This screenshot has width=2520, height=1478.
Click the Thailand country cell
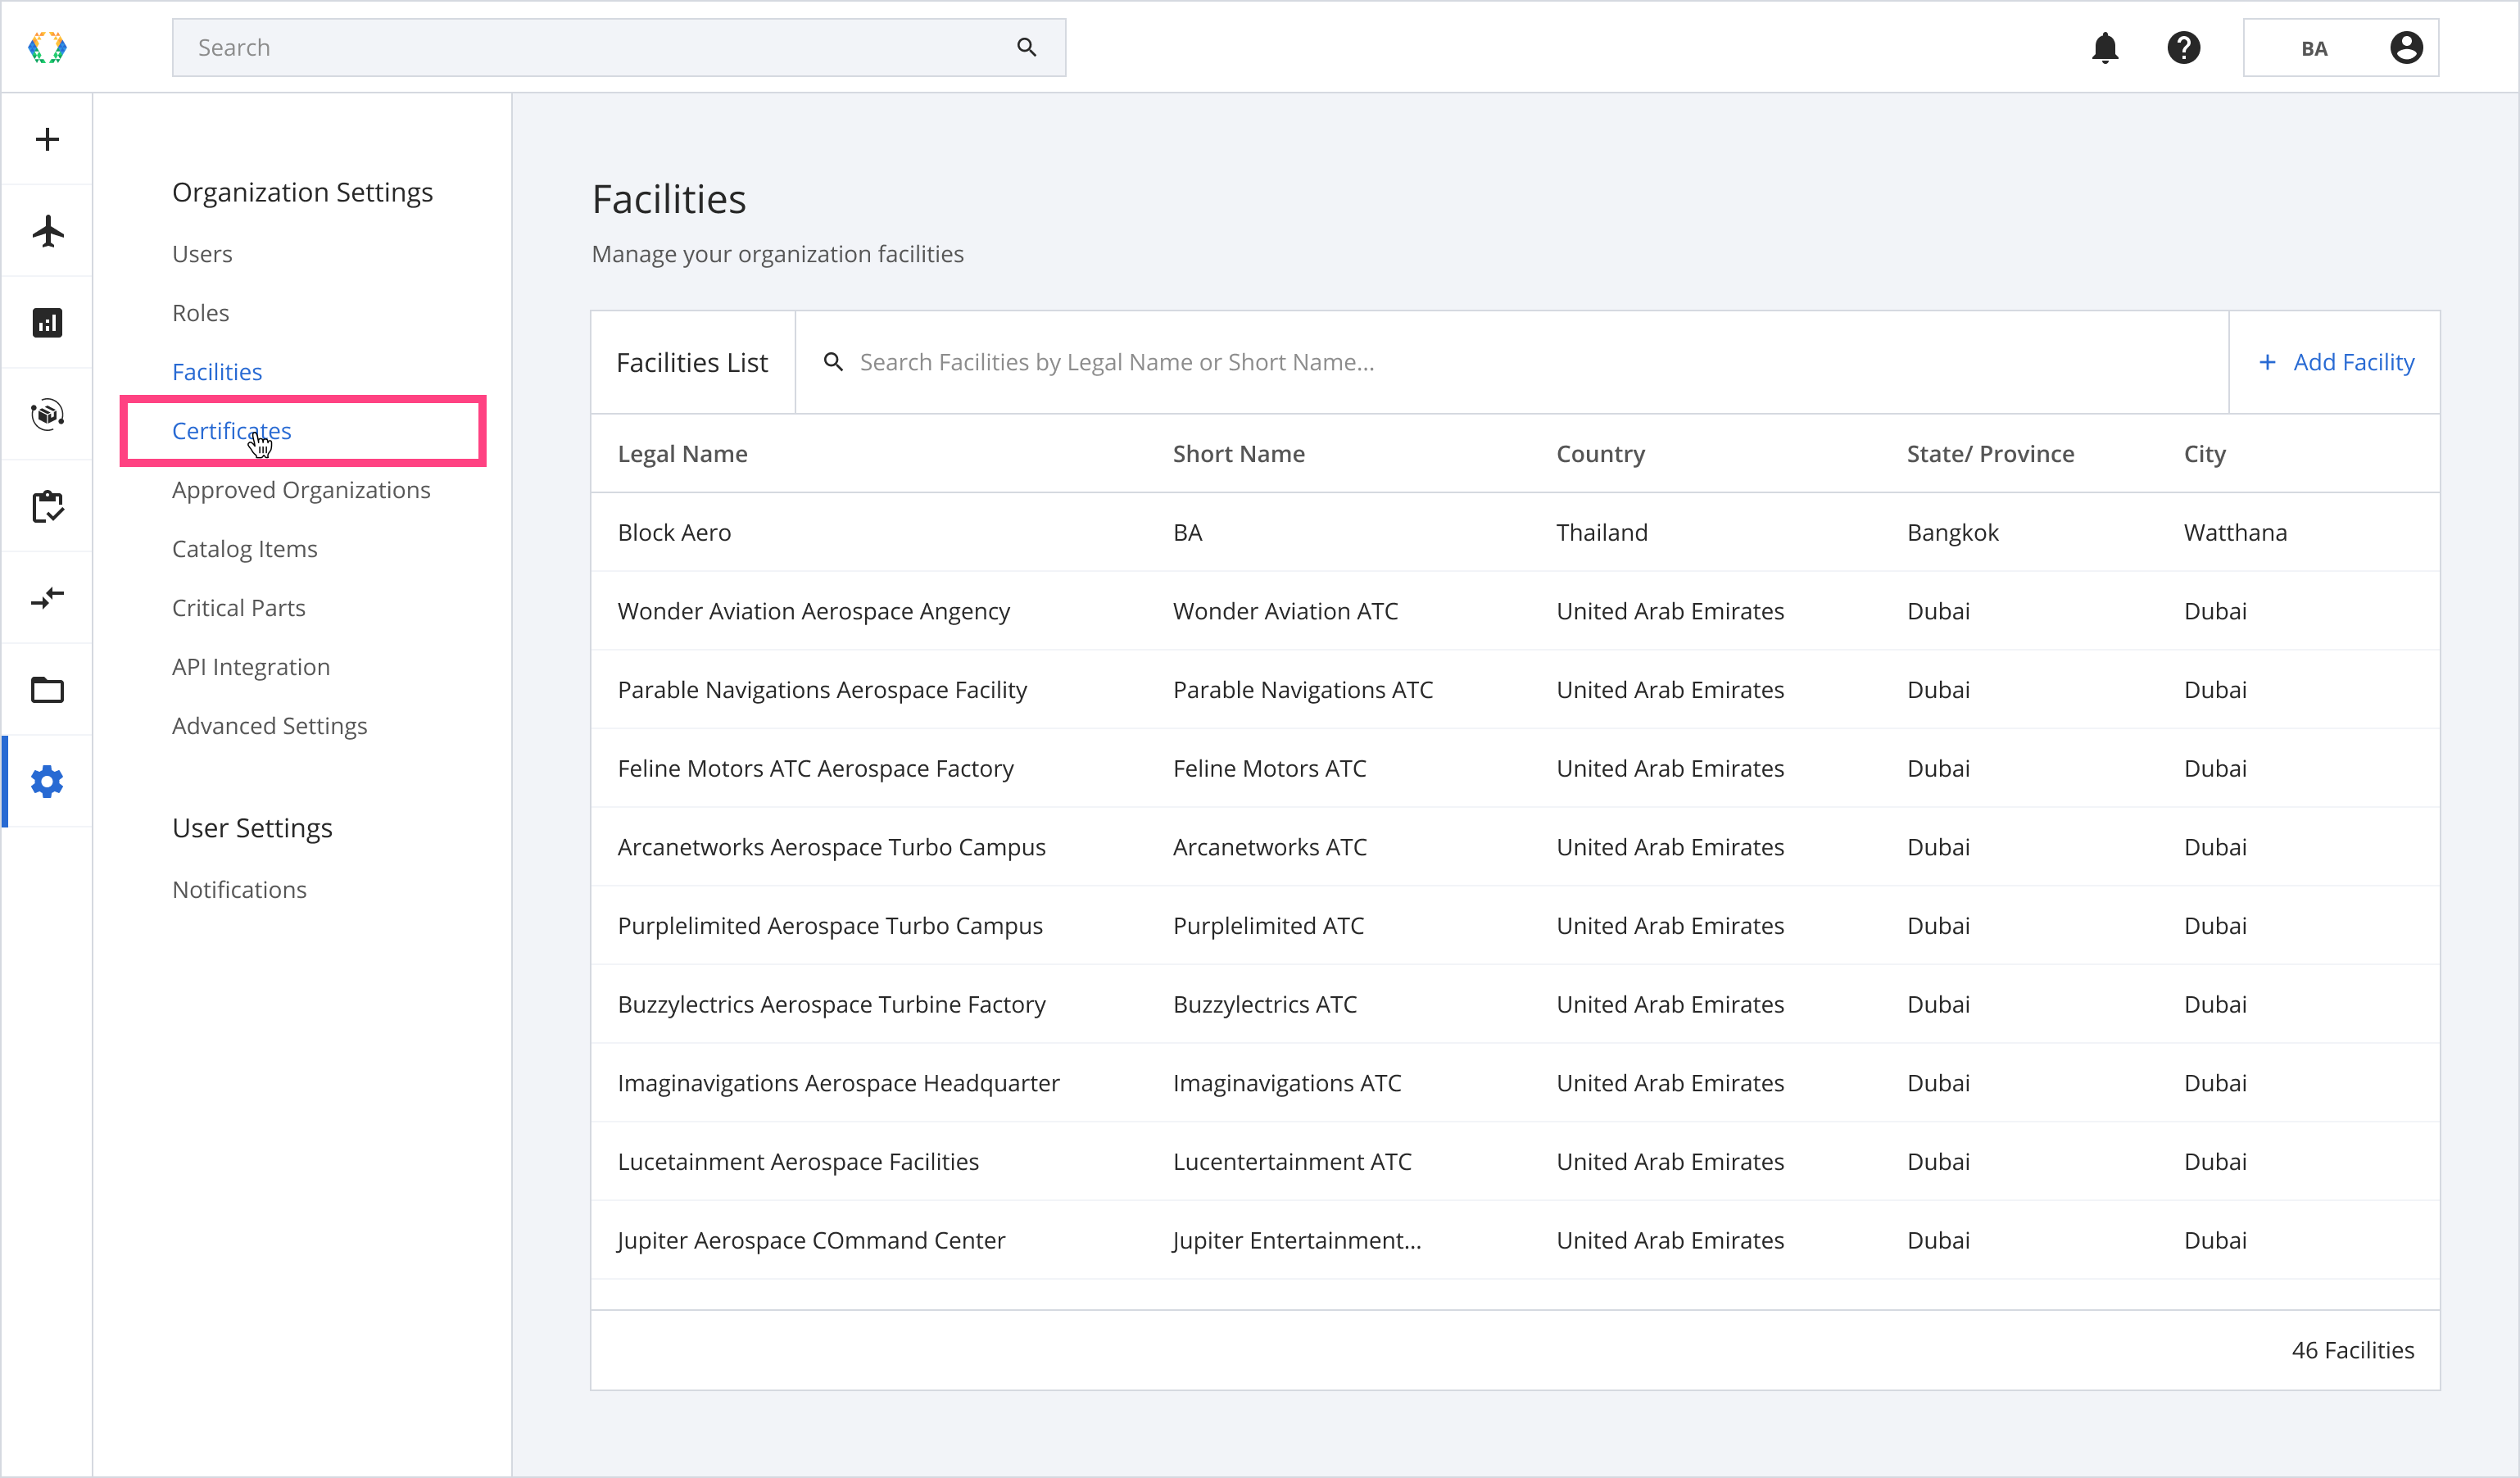1602,532
